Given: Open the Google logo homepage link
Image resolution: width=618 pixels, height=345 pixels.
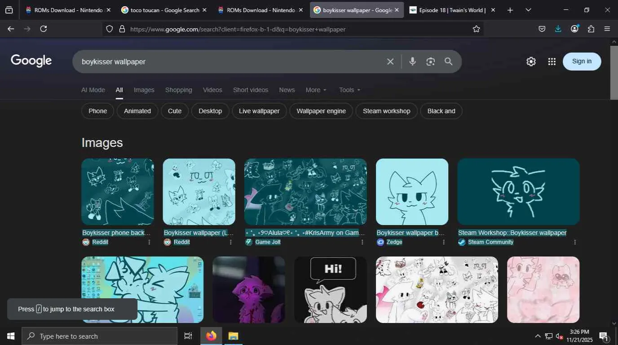Looking at the screenshot, I should [31, 61].
